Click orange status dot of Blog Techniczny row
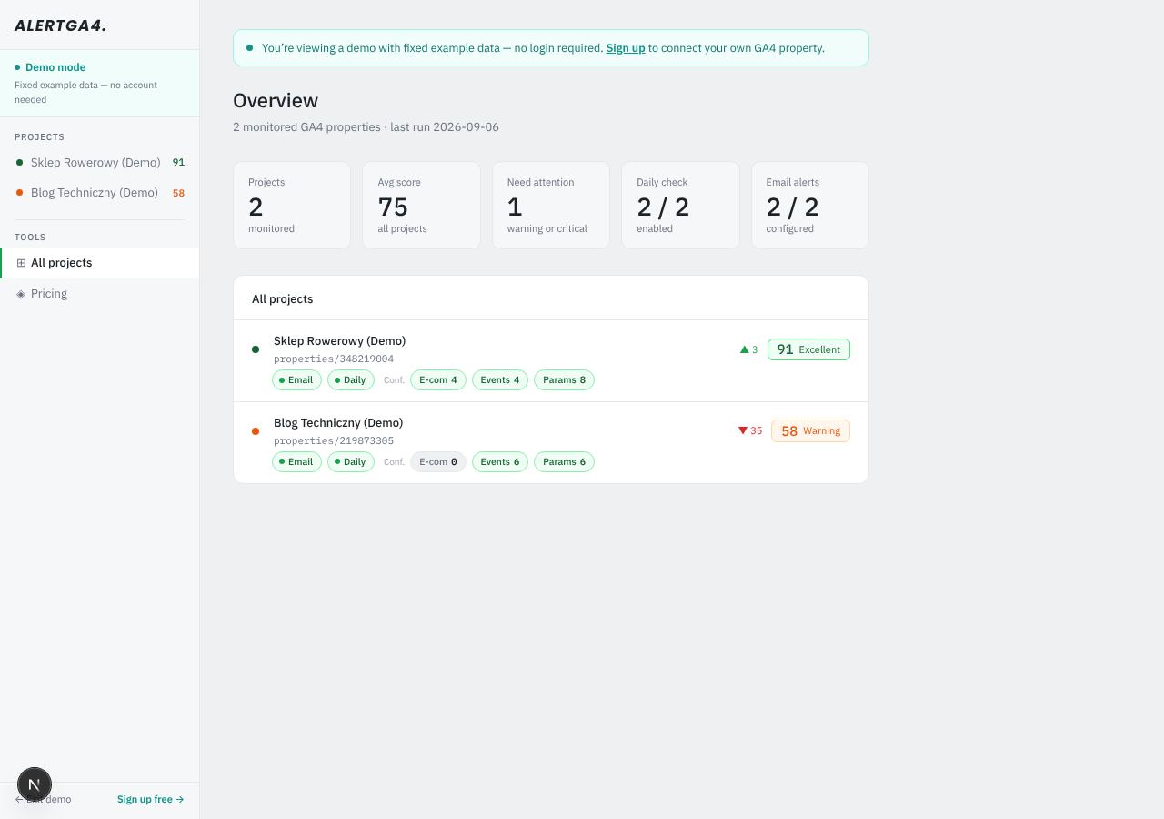This screenshot has width=1164, height=819. [256, 431]
